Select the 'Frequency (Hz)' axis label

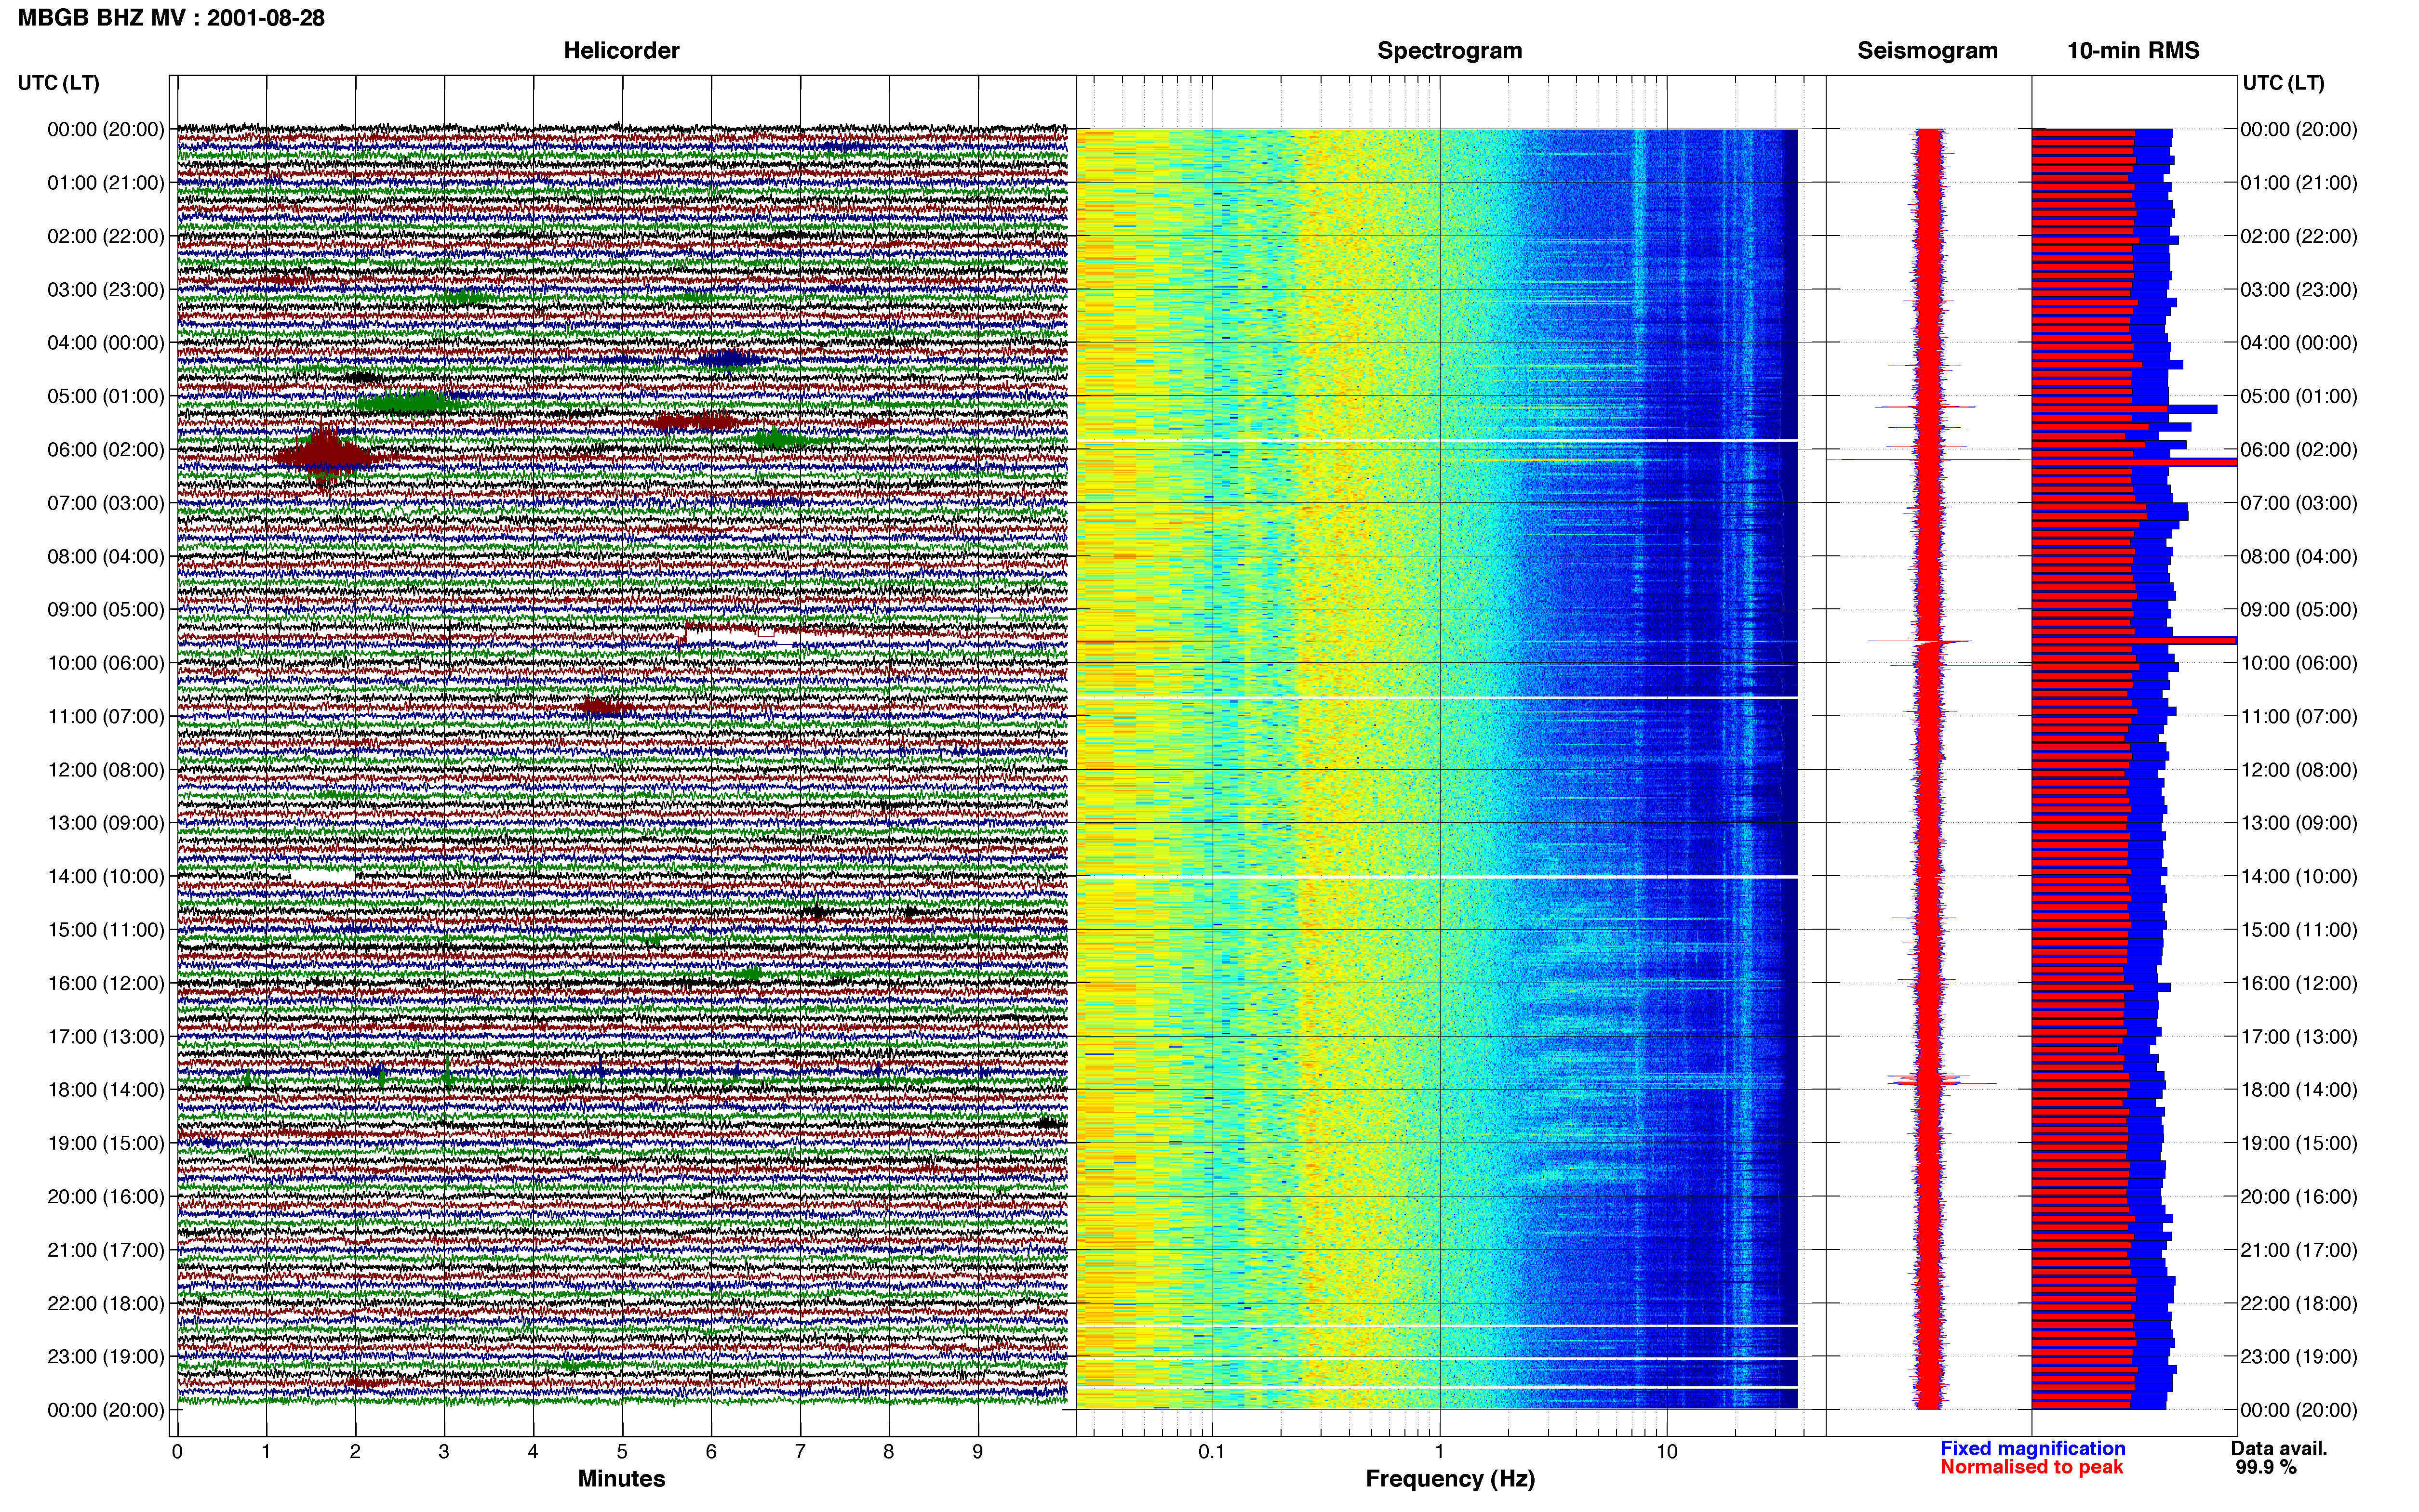pyautogui.click(x=1450, y=1479)
